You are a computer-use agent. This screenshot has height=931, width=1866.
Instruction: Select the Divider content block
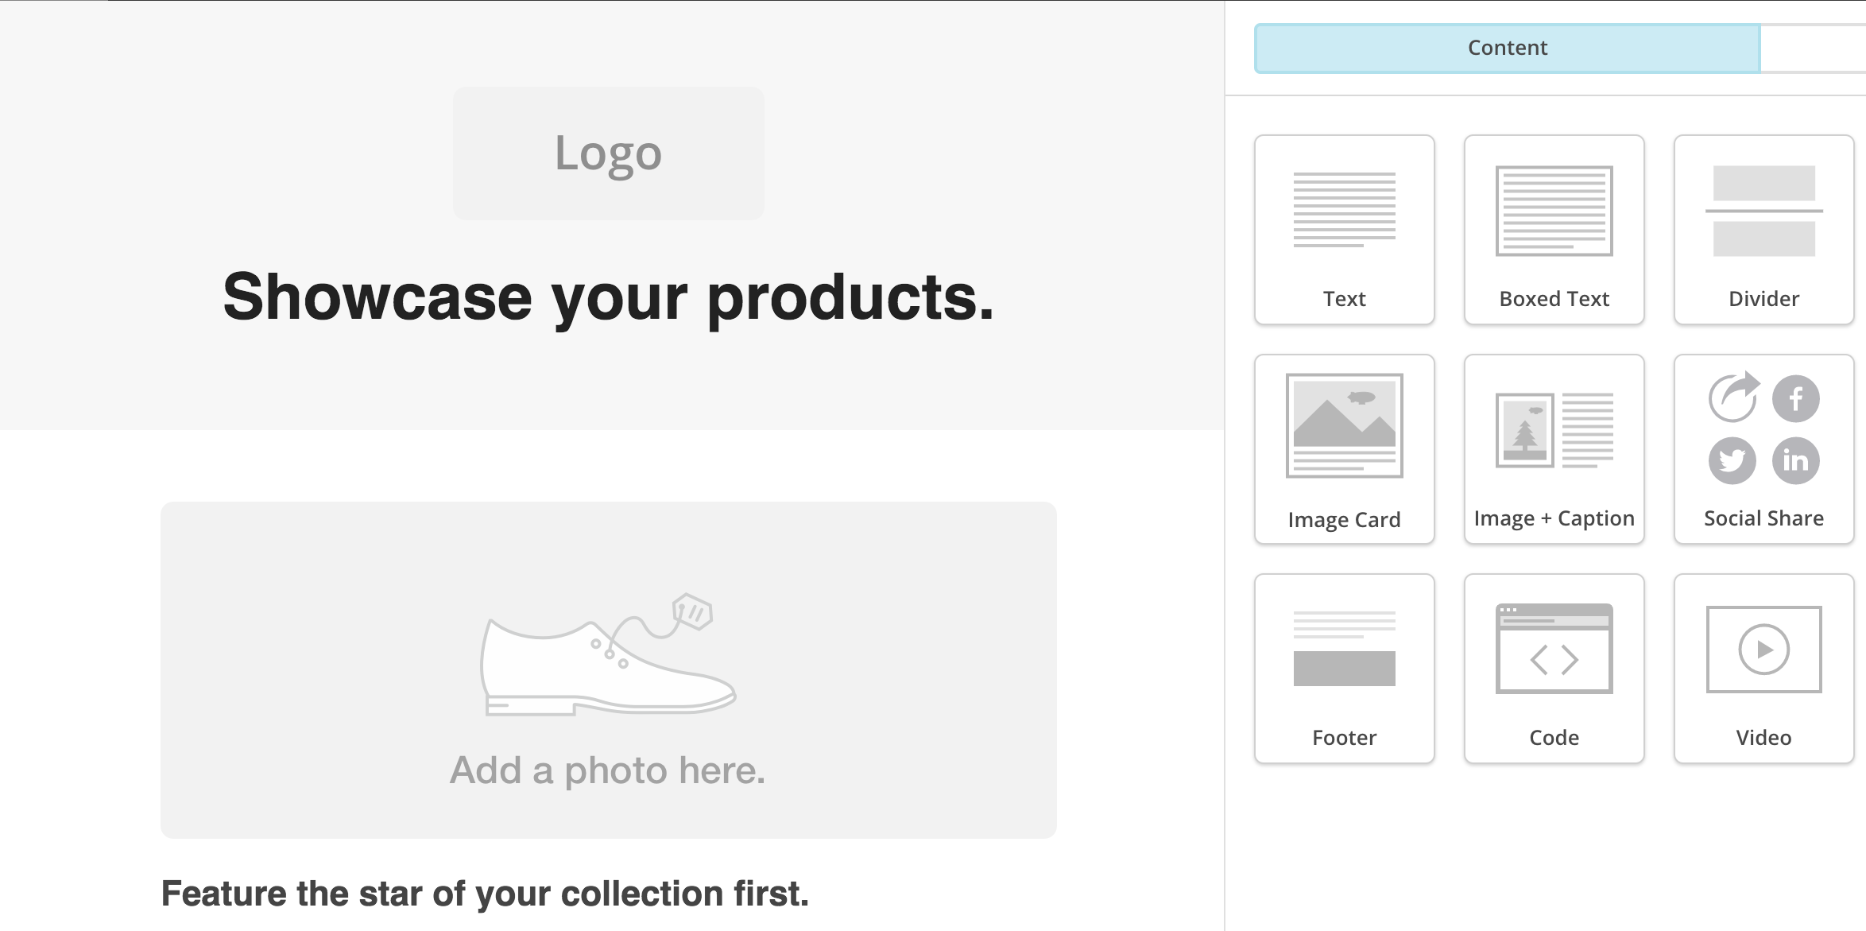(1765, 227)
